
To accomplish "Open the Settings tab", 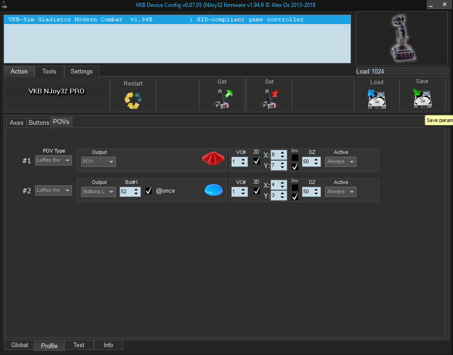I will coord(81,71).
